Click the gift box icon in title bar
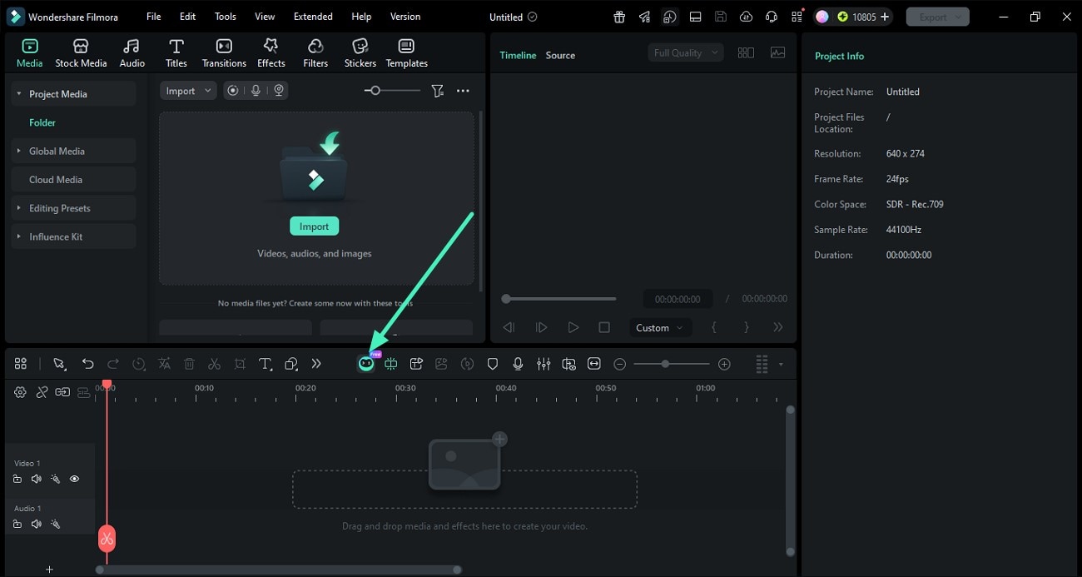Screen dimensions: 1082x577 coord(618,17)
